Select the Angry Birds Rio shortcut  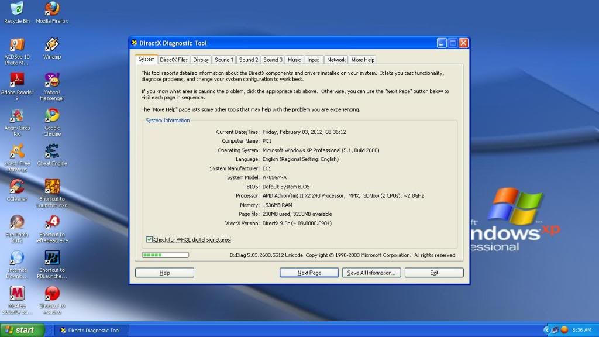(17, 122)
